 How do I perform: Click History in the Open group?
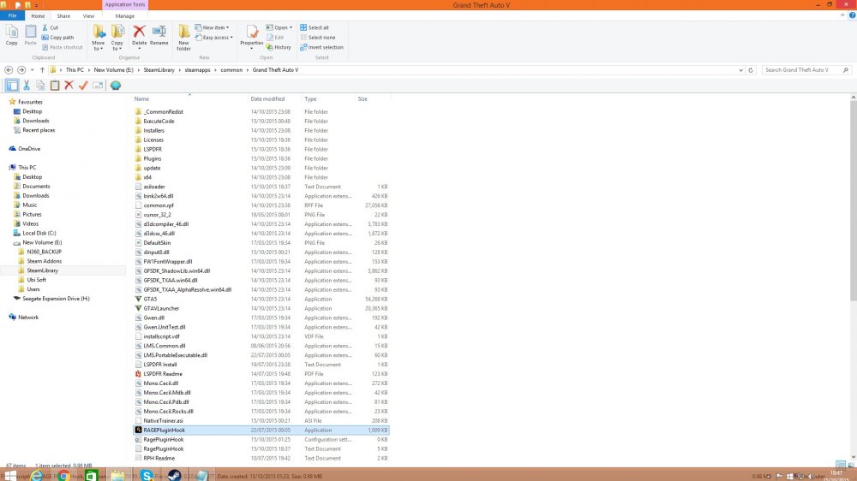[279, 47]
